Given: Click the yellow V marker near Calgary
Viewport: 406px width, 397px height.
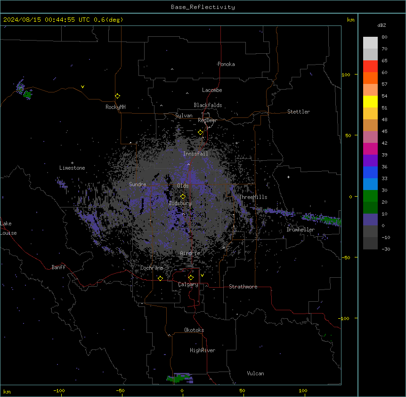Looking at the screenshot, I should (x=202, y=275).
